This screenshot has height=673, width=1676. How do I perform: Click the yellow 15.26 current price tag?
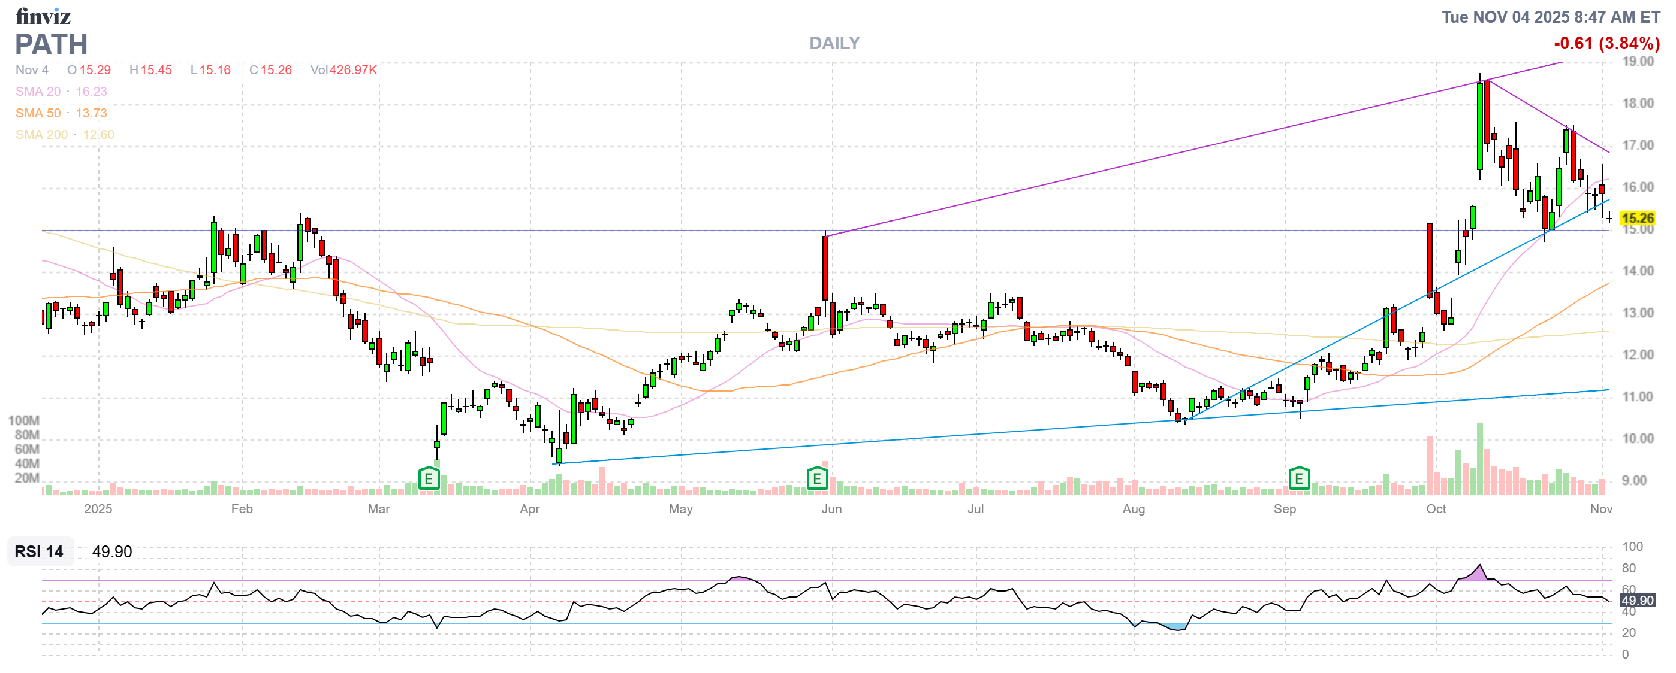(x=1637, y=219)
